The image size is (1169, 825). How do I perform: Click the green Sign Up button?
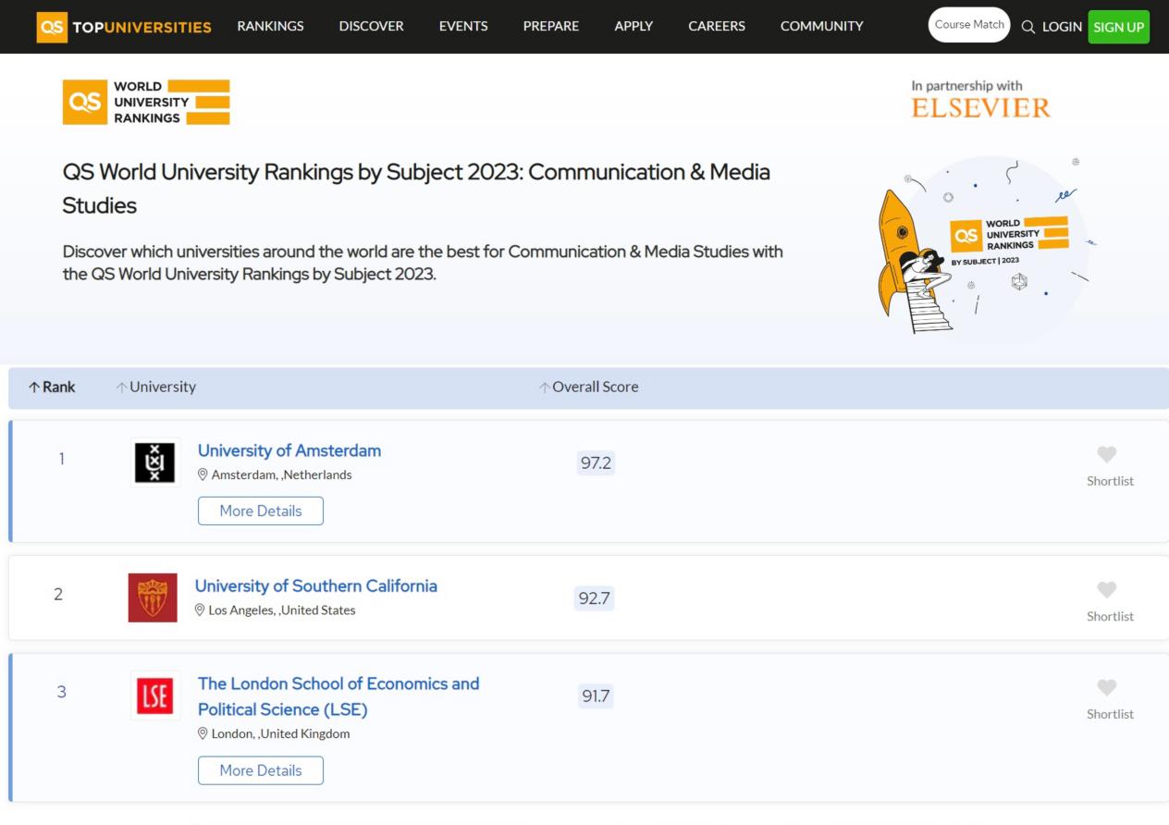(1119, 27)
